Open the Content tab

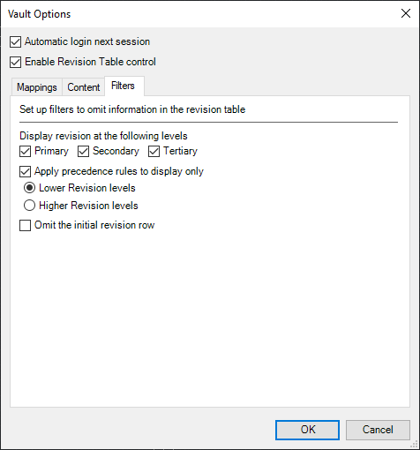point(84,87)
